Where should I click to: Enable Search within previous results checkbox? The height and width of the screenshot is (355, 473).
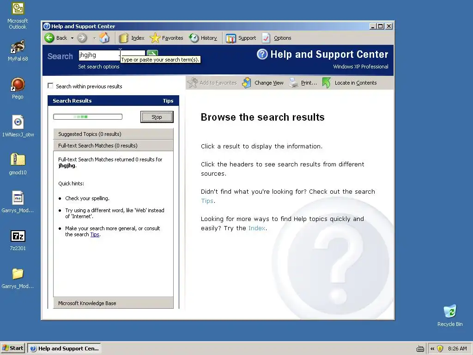pyautogui.click(x=50, y=86)
